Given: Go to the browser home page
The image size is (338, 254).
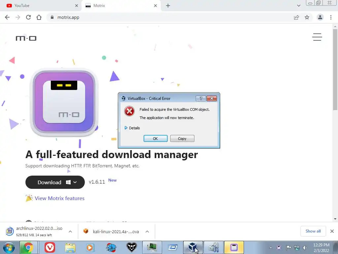Looking at the screenshot, I should (39, 17).
